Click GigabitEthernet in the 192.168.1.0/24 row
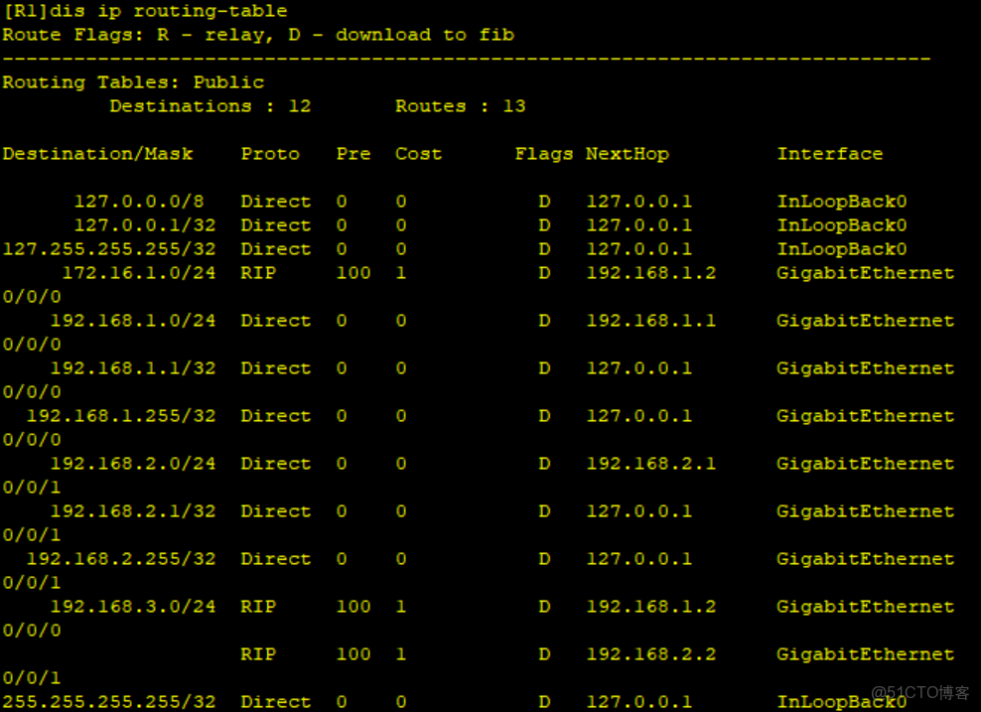 pos(866,321)
